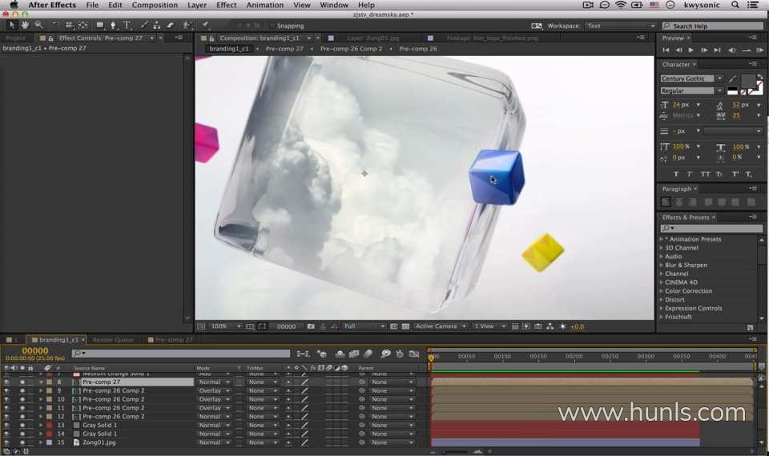769x456 pixels.
Task: Open the Workspace Text dropdown
Action: pyautogui.click(x=620, y=26)
